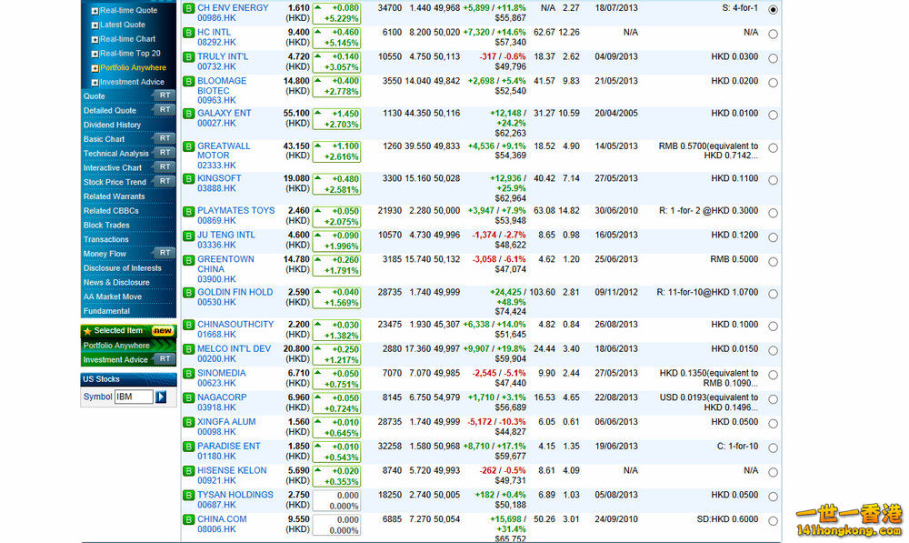Open Block Trades in sidebar menu
The width and height of the screenshot is (909, 543).
click(x=106, y=225)
